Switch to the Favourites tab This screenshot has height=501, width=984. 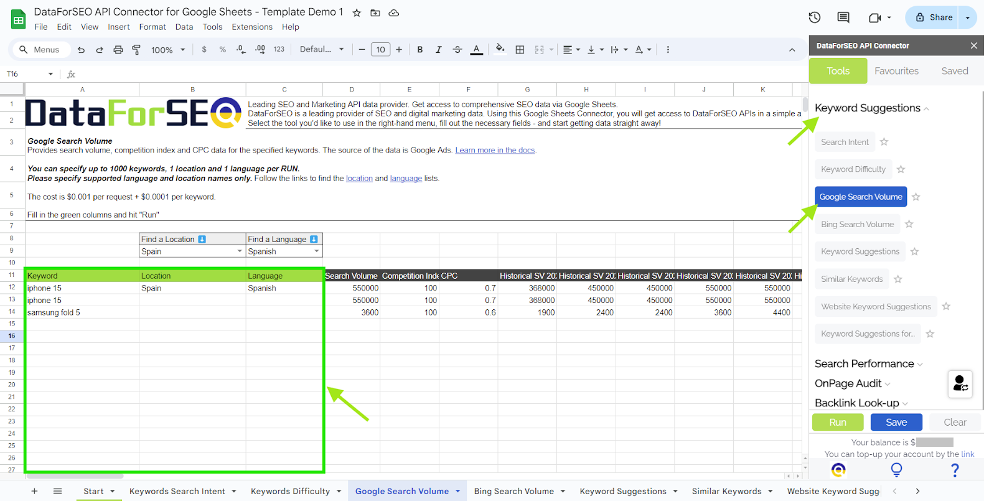(x=896, y=71)
